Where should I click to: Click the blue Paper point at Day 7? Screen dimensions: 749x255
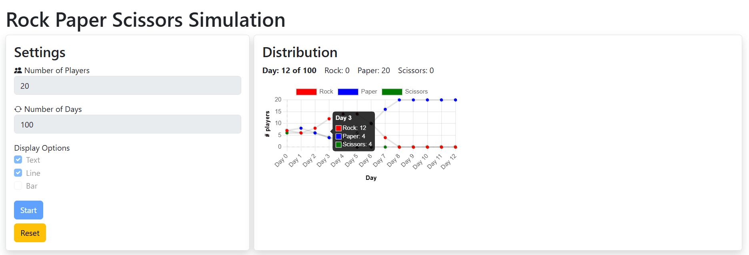point(385,109)
